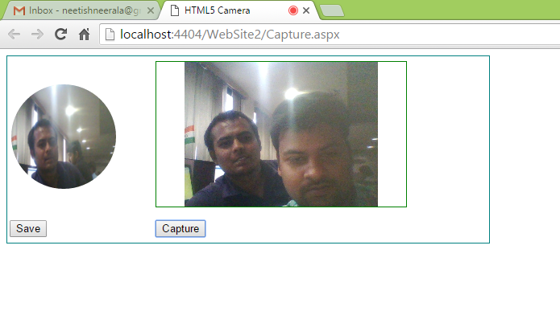Click the live webcam video preview
The image size is (560, 311).
coord(281,134)
